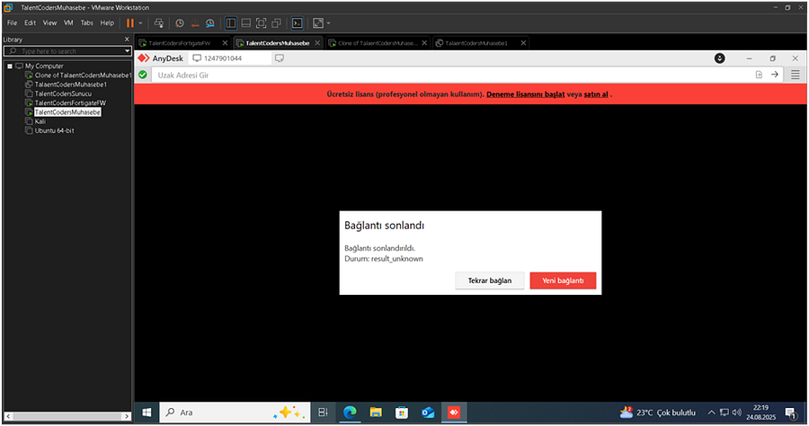Screen dimensions: 809x426
Task: Open the File menu in VMware
Action: (12, 22)
